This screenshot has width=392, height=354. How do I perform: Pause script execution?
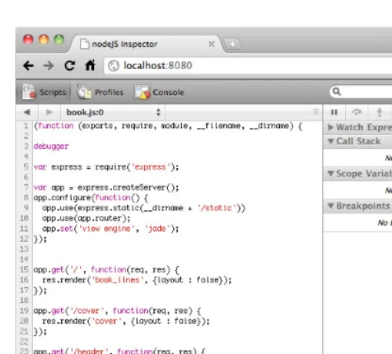[334, 112]
